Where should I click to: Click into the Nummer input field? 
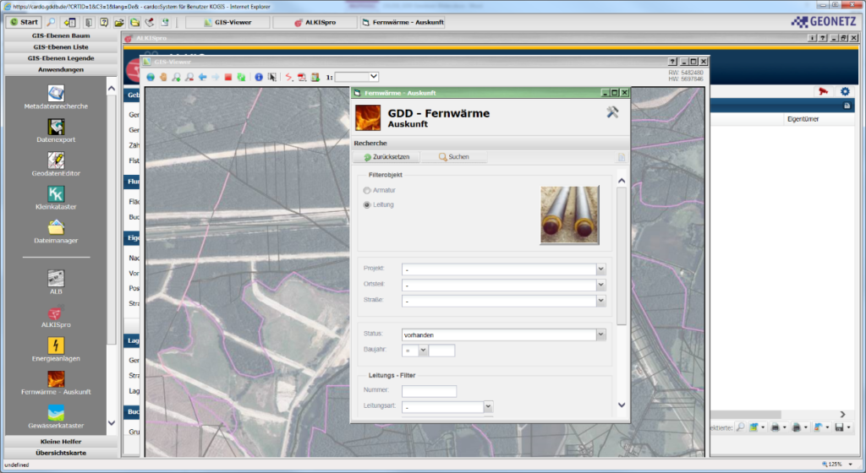429,391
